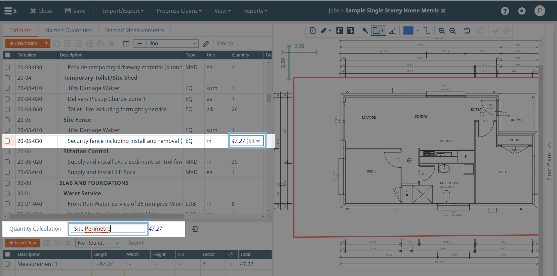The width and height of the screenshot is (557, 276).
Task: Select the Security fence including install row description
Action: [x=126, y=141]
